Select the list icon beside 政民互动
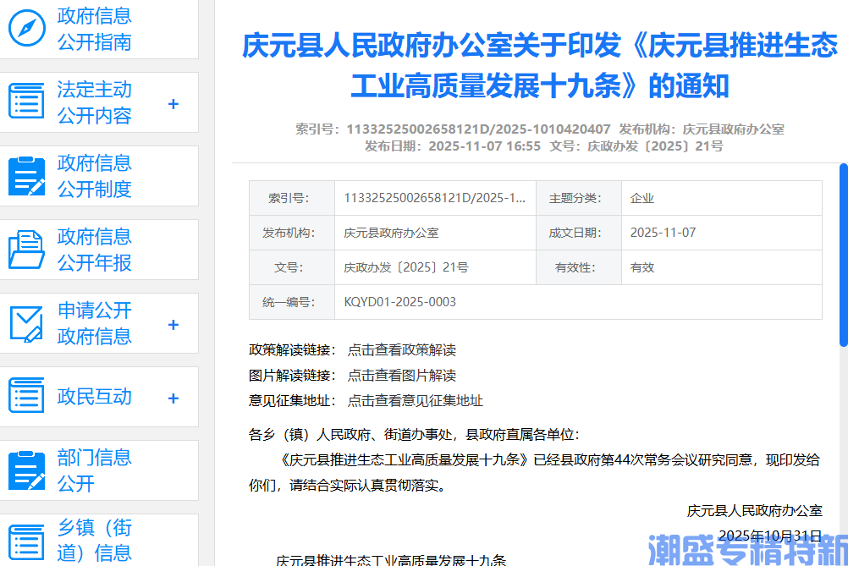The height and width of the screenshot is (566, 848). click(x=26, y=397)
